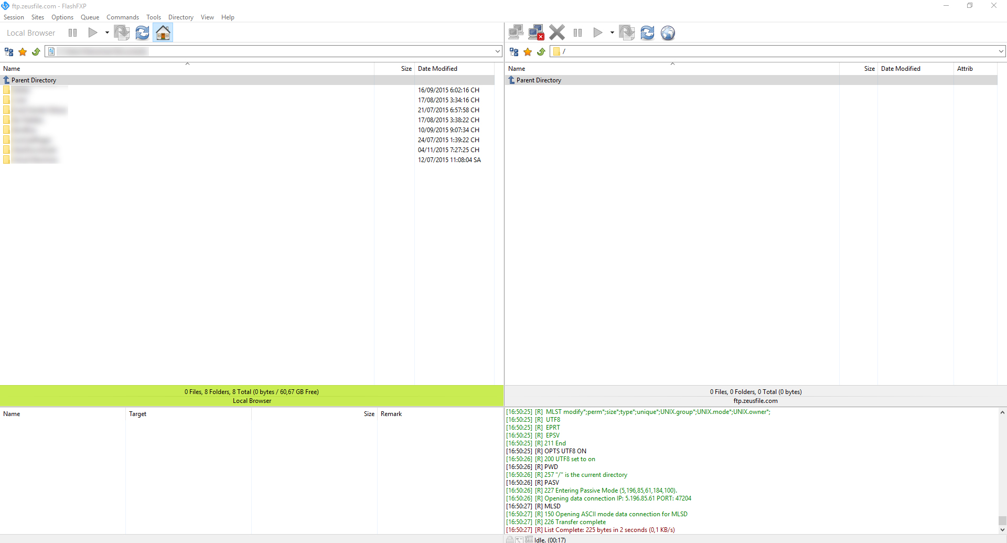The width and height of the screenshot is (1007, 543).
Task: Open local bookmarks star icon
Action: coord(23,51)
